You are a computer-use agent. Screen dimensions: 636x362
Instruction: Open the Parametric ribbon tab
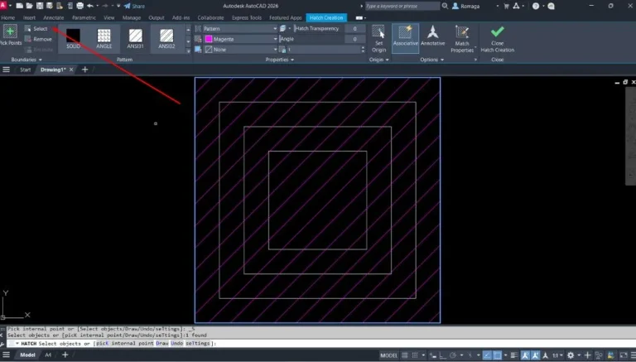point(84,18)
